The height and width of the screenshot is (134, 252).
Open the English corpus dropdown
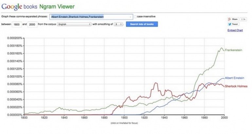pos(74,24)
